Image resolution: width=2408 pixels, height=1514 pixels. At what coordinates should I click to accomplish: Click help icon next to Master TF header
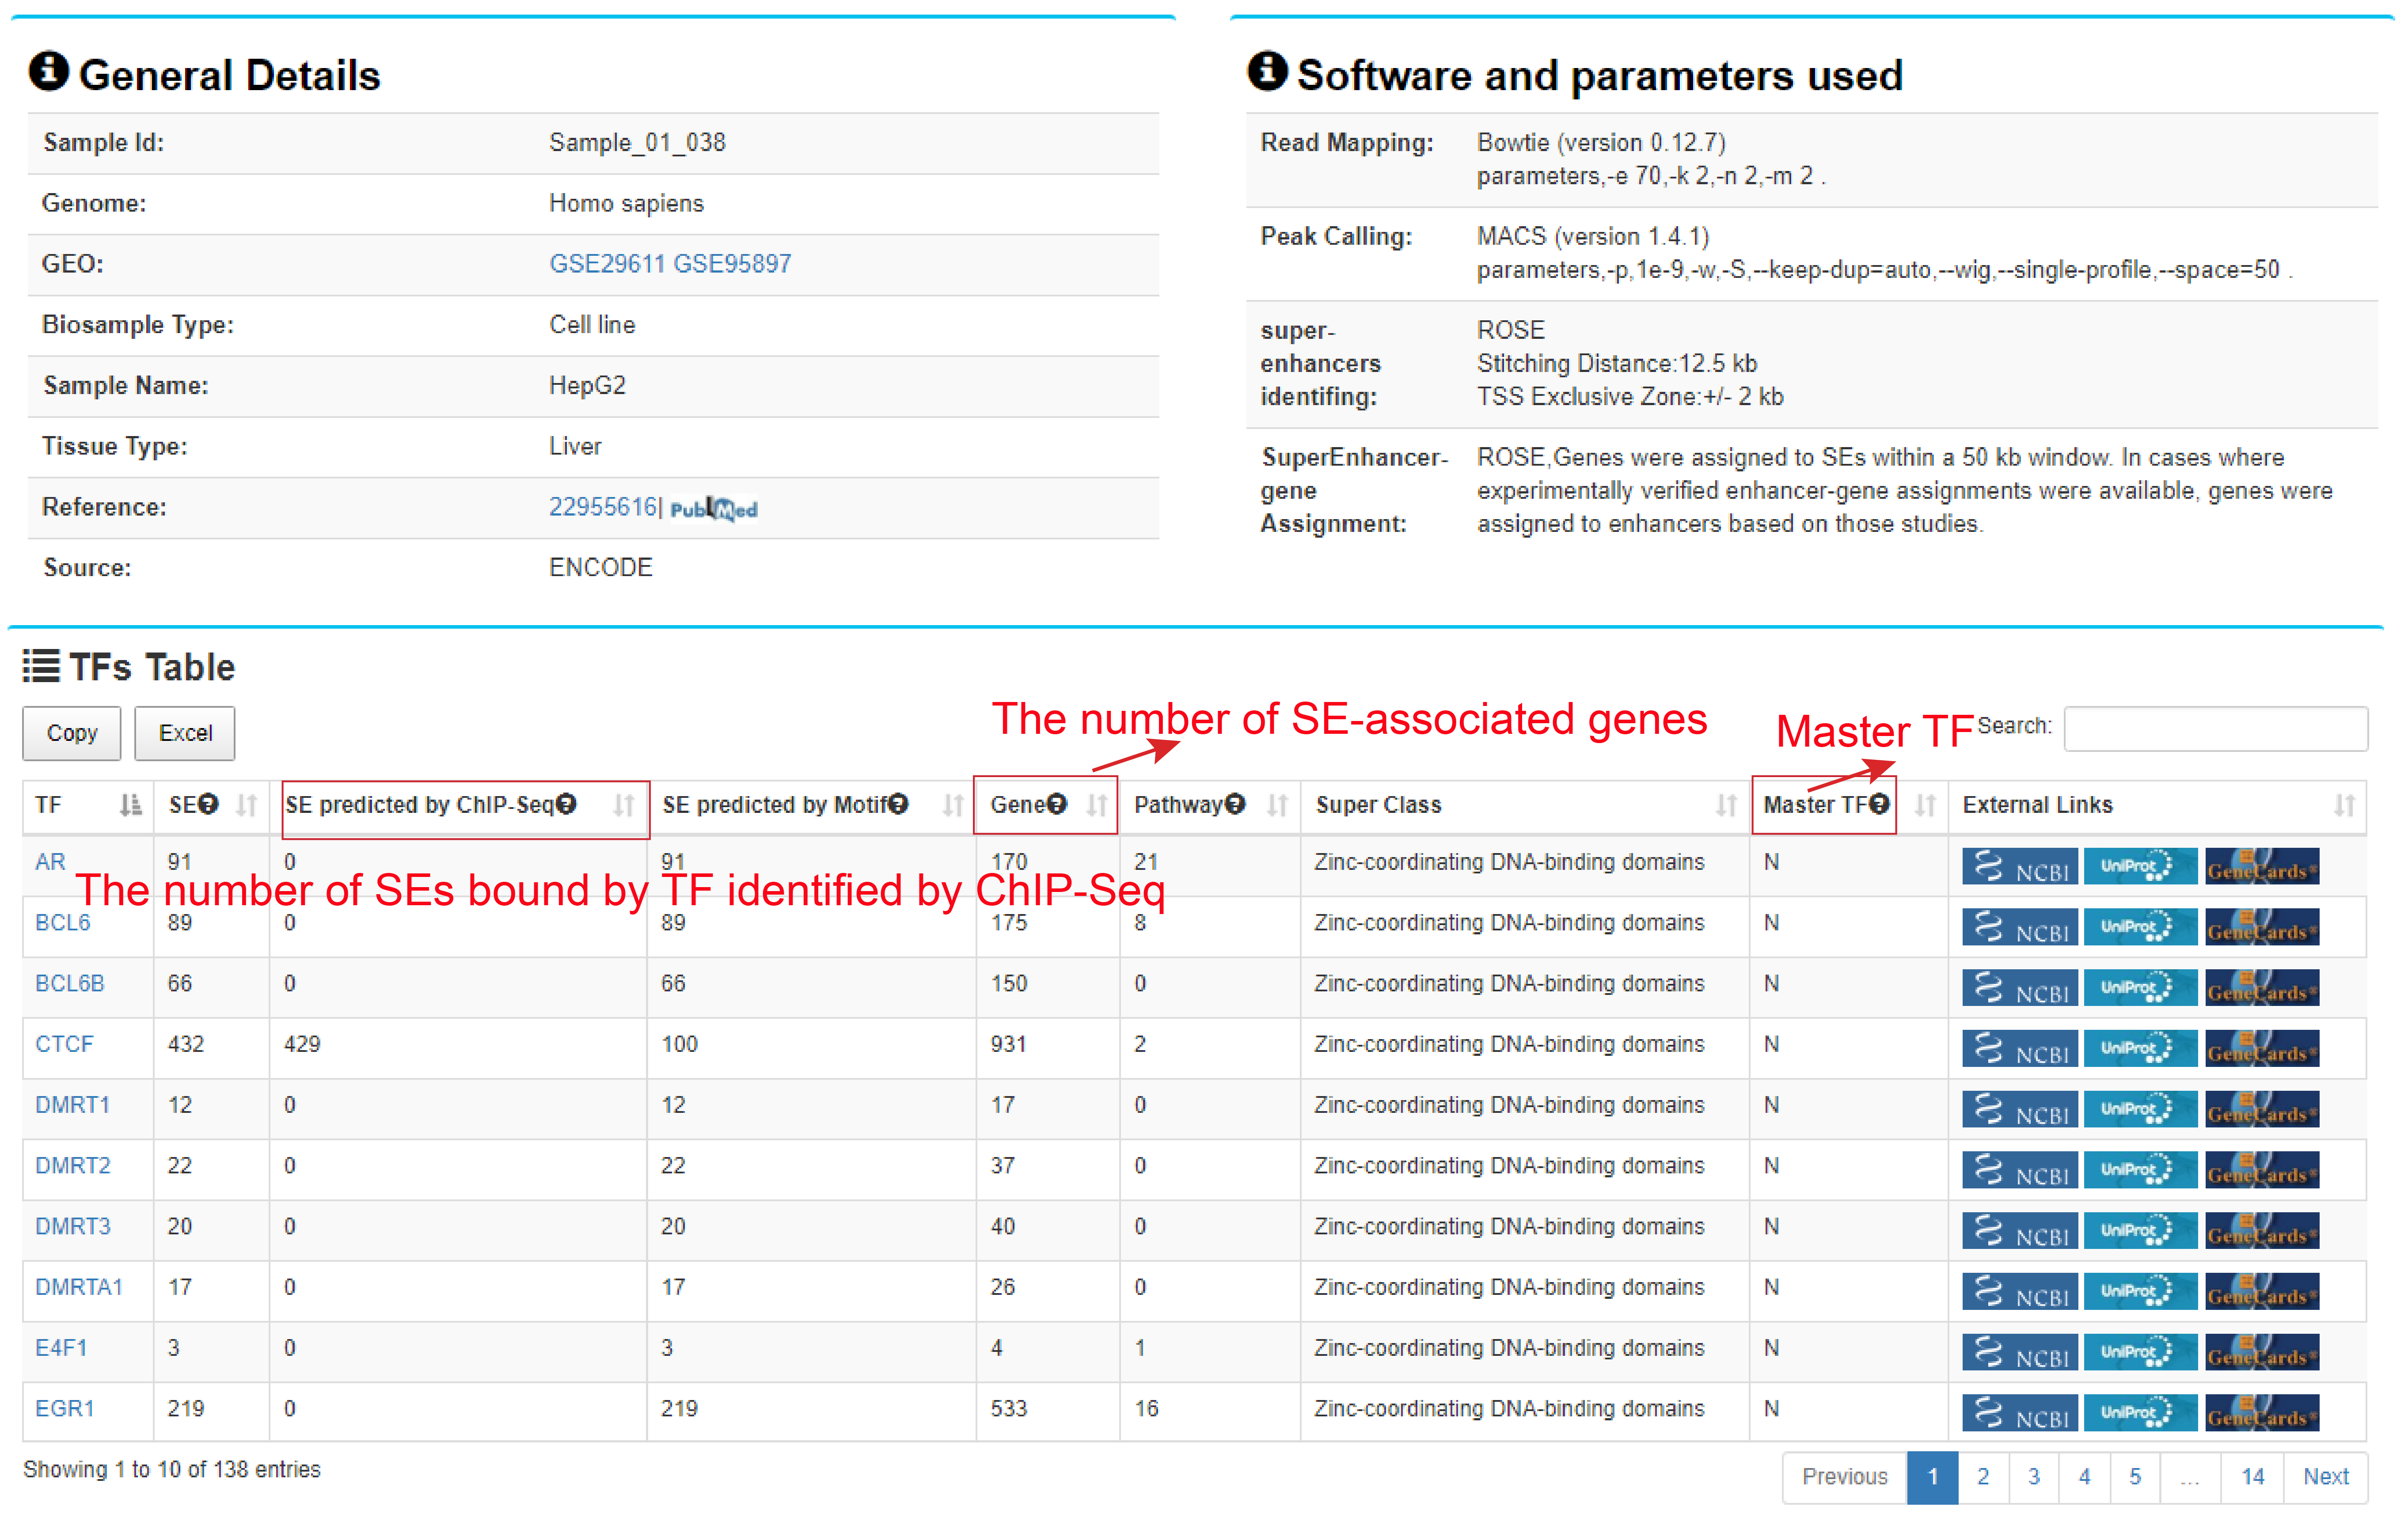tap(1879, 804)
